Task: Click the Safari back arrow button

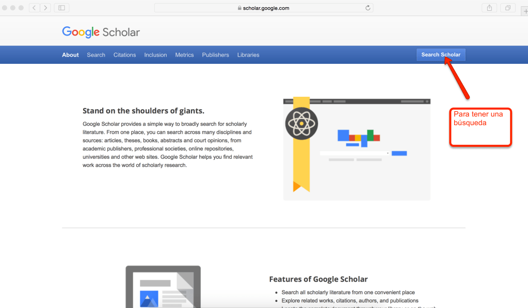Action: point(35,8)
